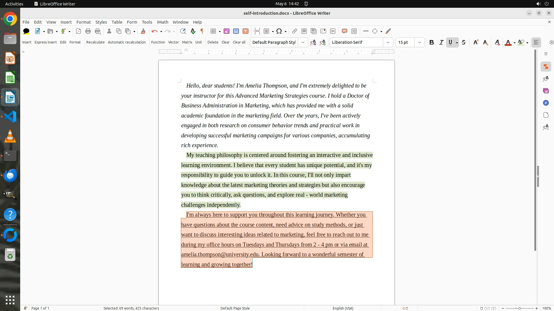Click the Insert Image icon
Viewport: 554px width, 311px height.
pyautogui.click(x=227, y=31)
